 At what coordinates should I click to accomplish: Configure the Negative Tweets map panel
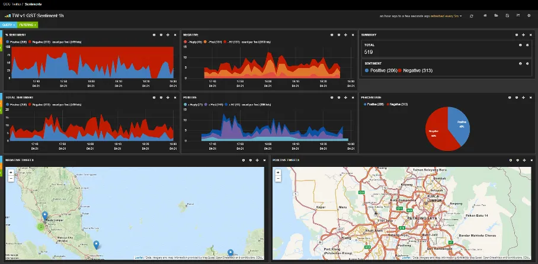click(x=250, y=160)
